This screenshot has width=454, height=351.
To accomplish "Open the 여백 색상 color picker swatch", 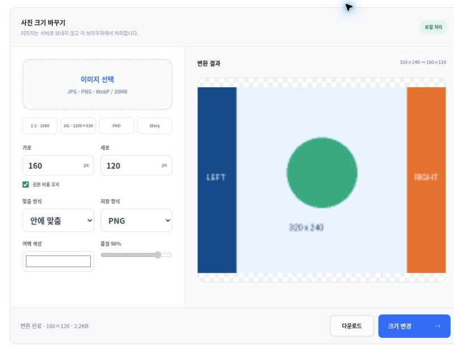I will (58, 261).
